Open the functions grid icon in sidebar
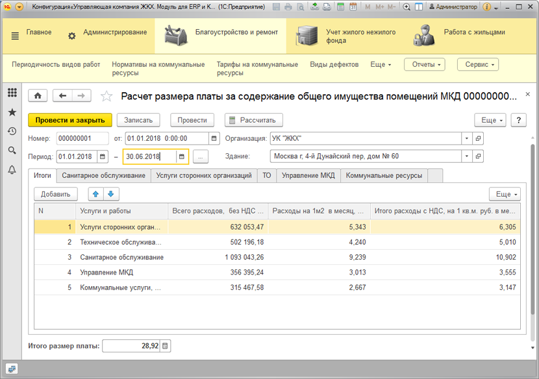This screenshot has height=379, width=539. pyautogui.click(x=12, y=92)
